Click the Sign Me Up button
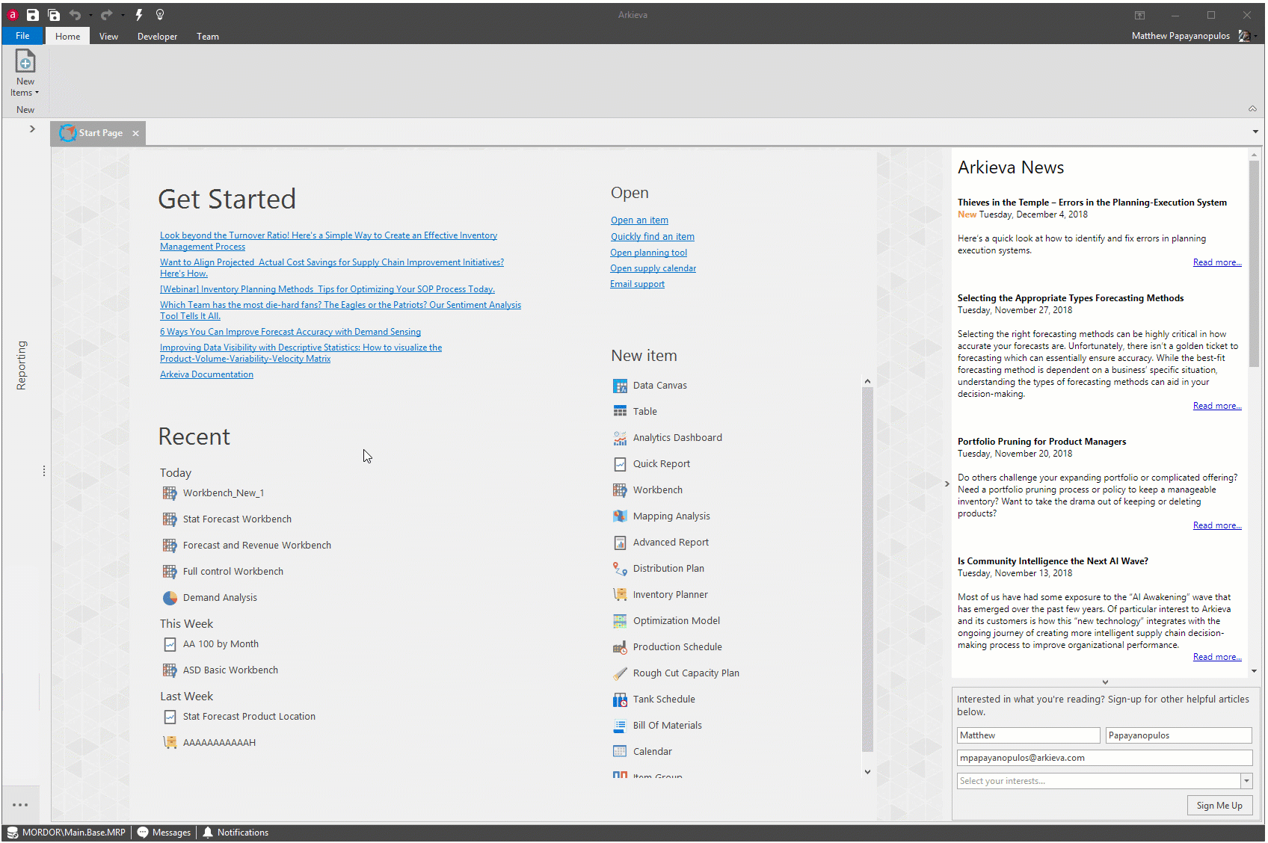Image resolution: width=1268 pixels, height=843 pixels. (x=1219, y=806)
